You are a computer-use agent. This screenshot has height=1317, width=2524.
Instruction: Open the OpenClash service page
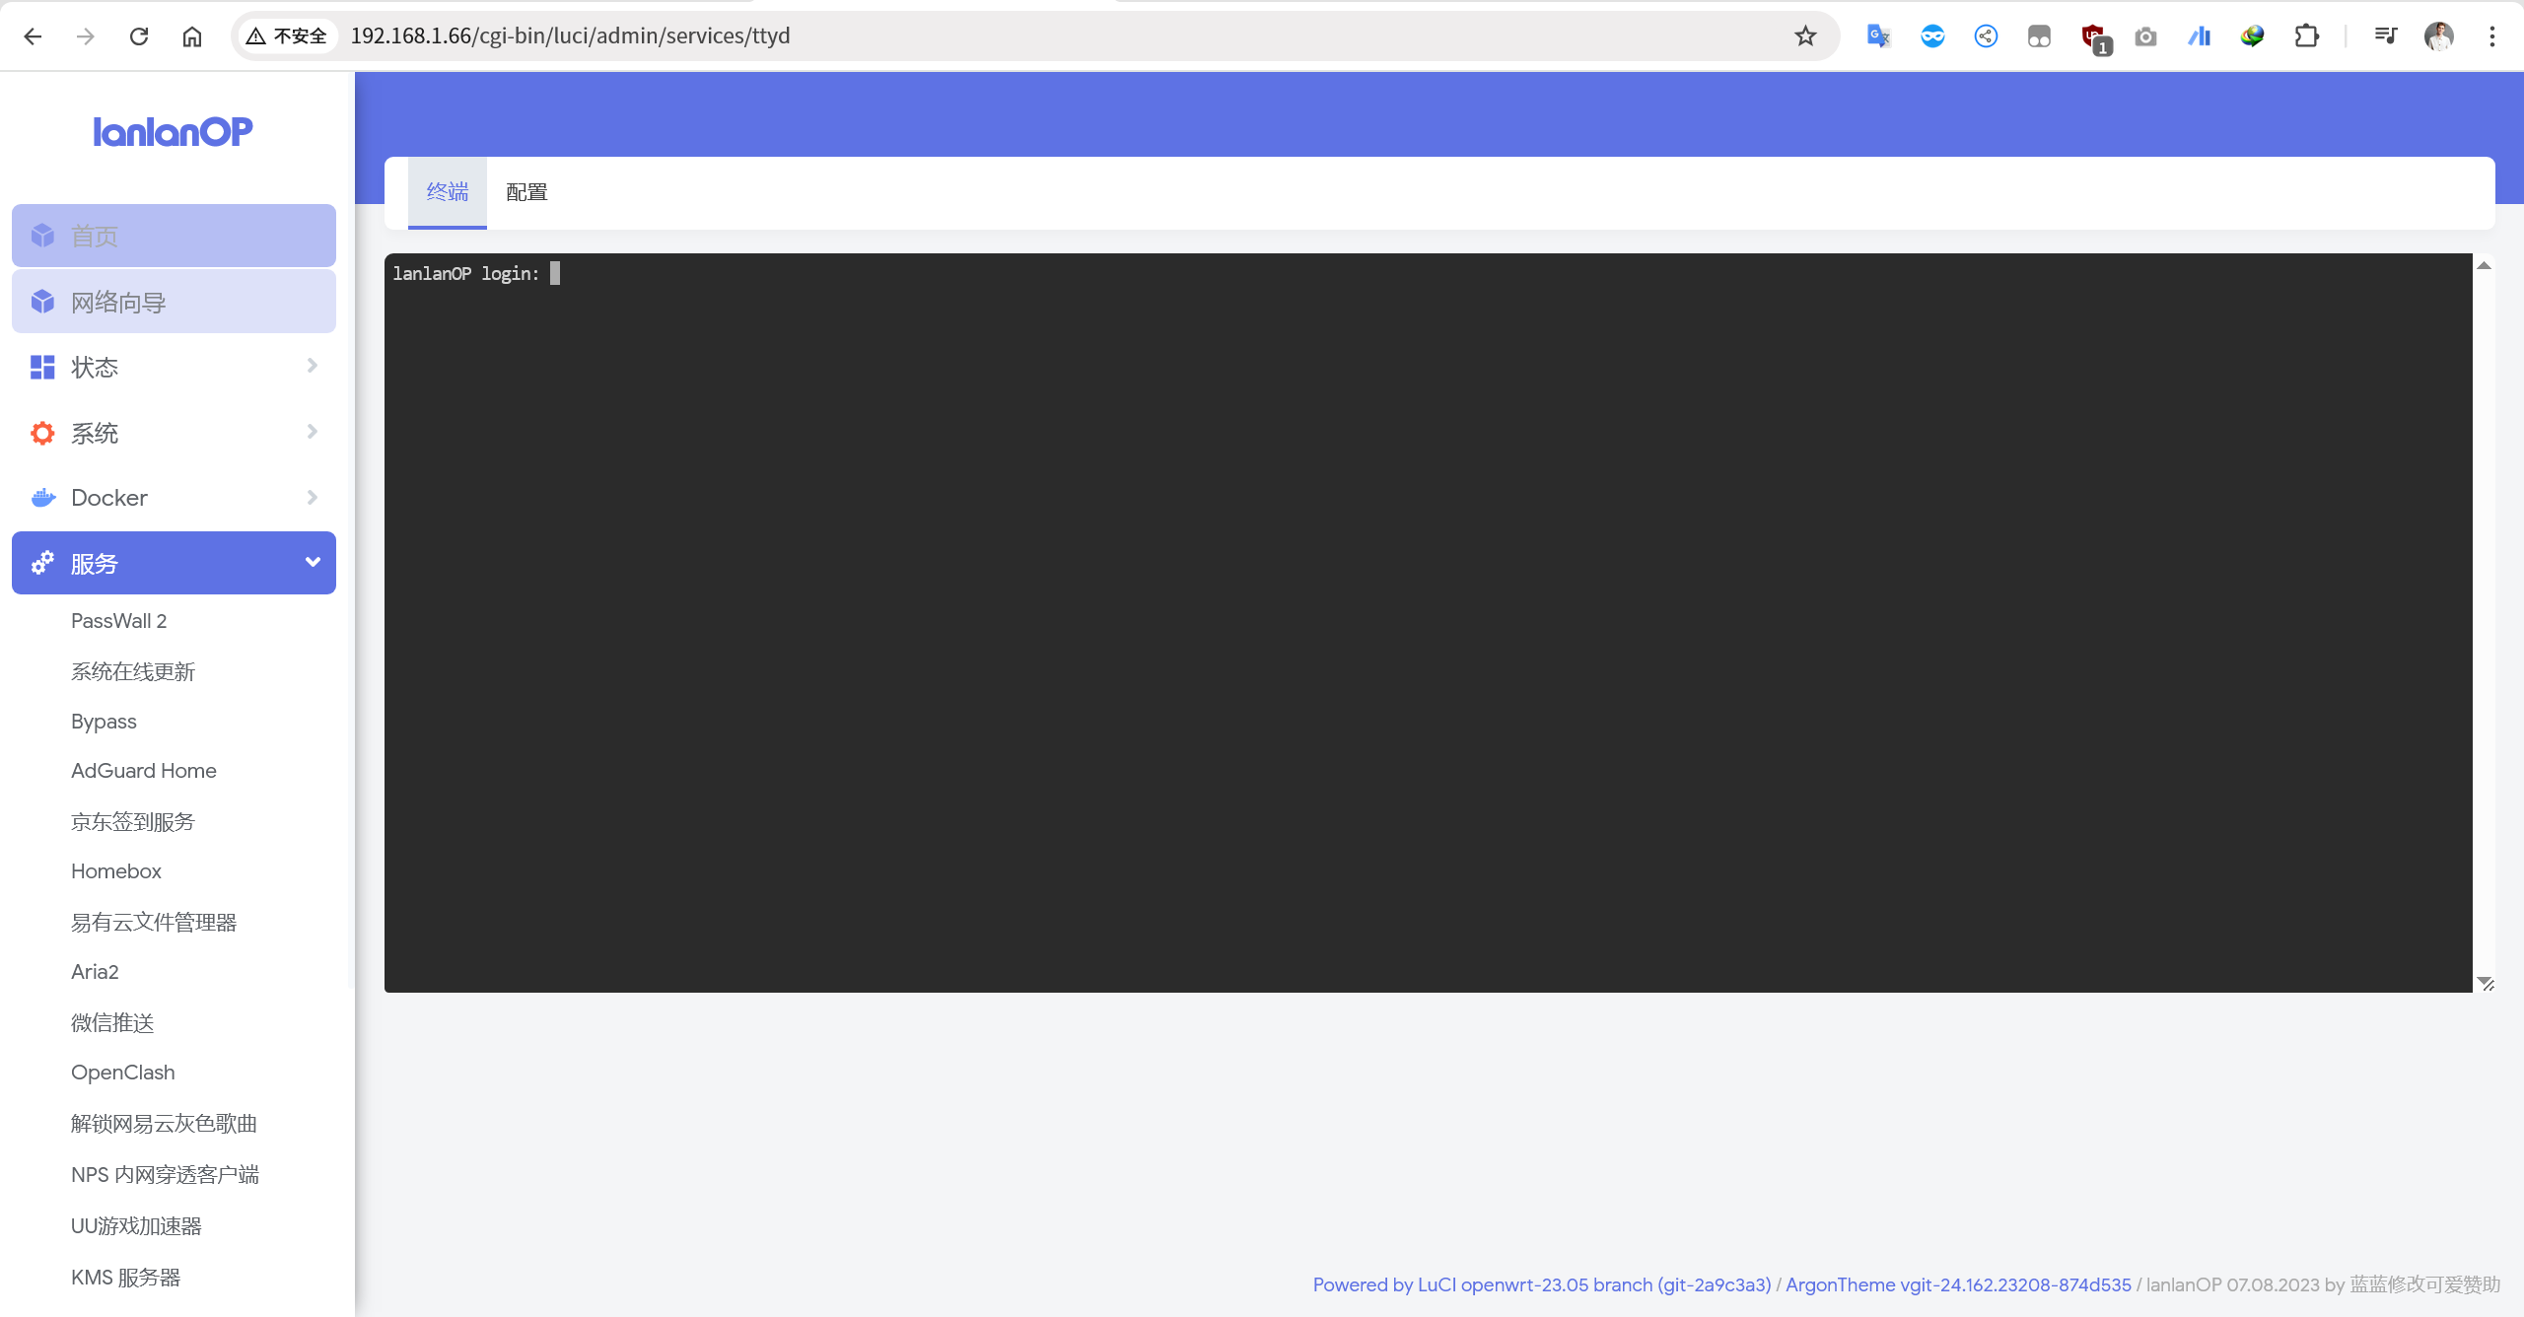[123, 1073]
